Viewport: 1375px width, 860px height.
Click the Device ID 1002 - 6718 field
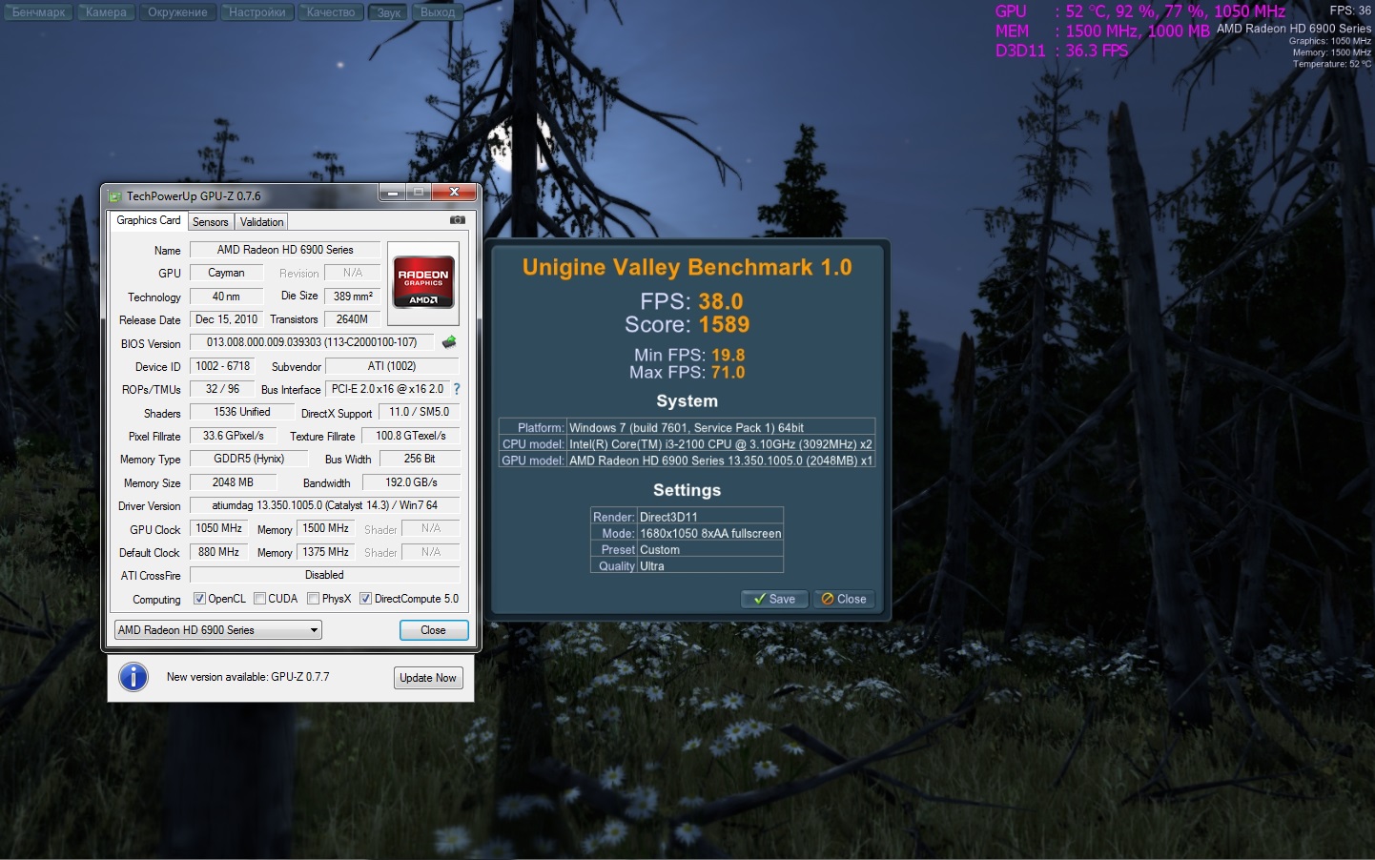coord(223,366)
